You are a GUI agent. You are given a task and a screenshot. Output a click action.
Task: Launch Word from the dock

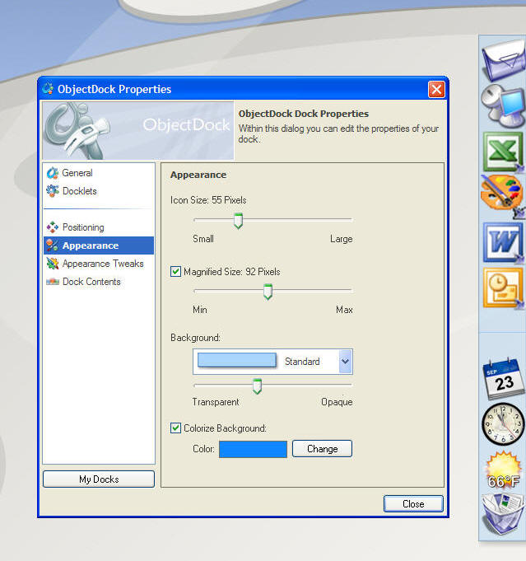[x=504, y=242]
